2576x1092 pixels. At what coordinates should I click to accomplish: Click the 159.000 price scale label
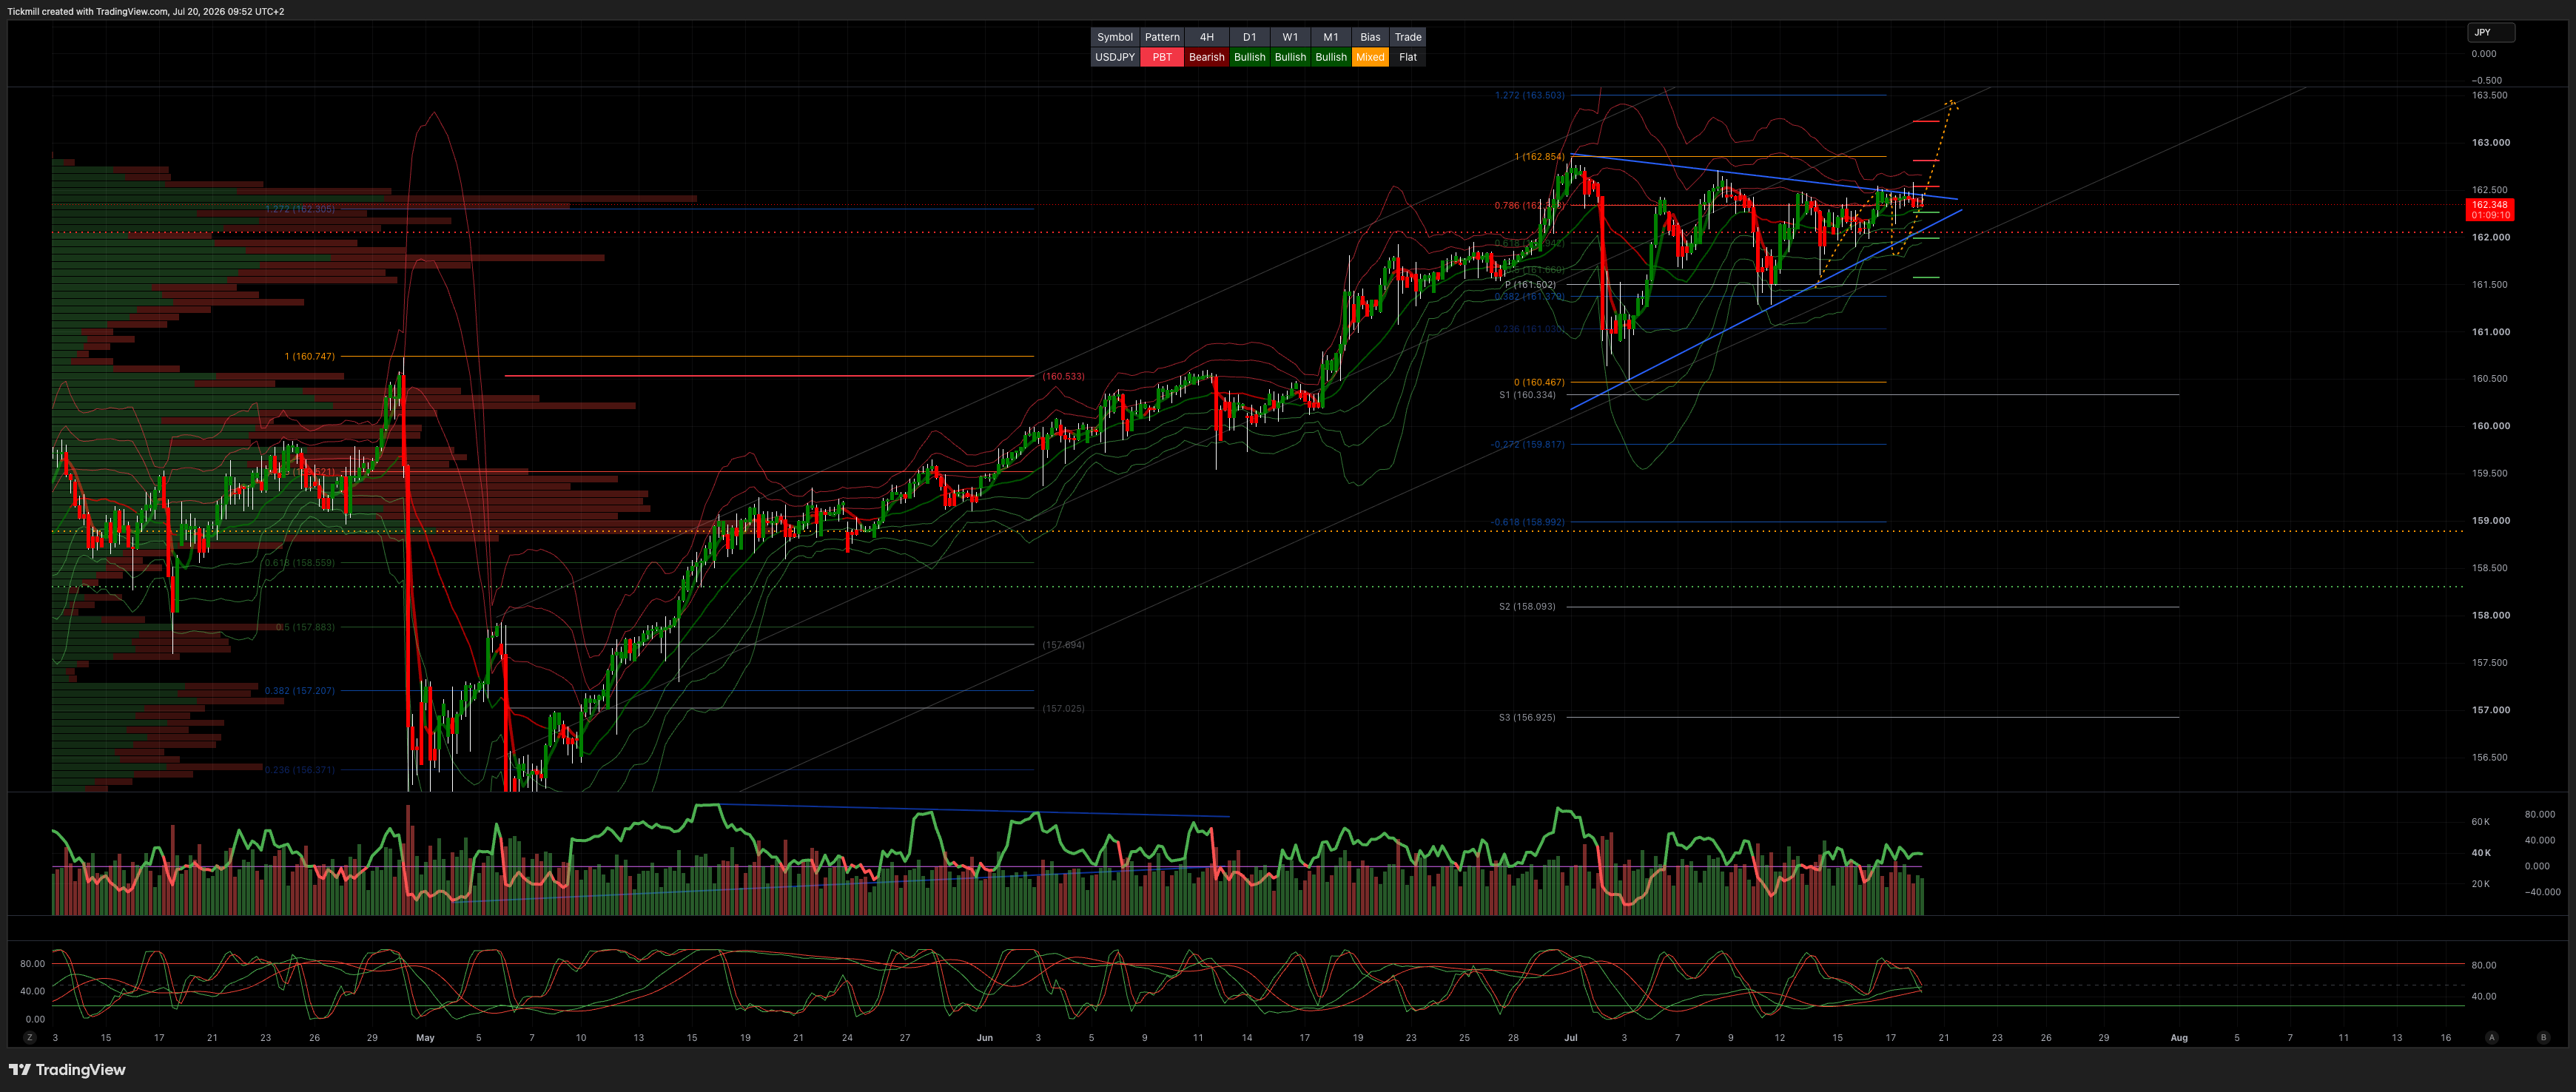coord(2491,521)
